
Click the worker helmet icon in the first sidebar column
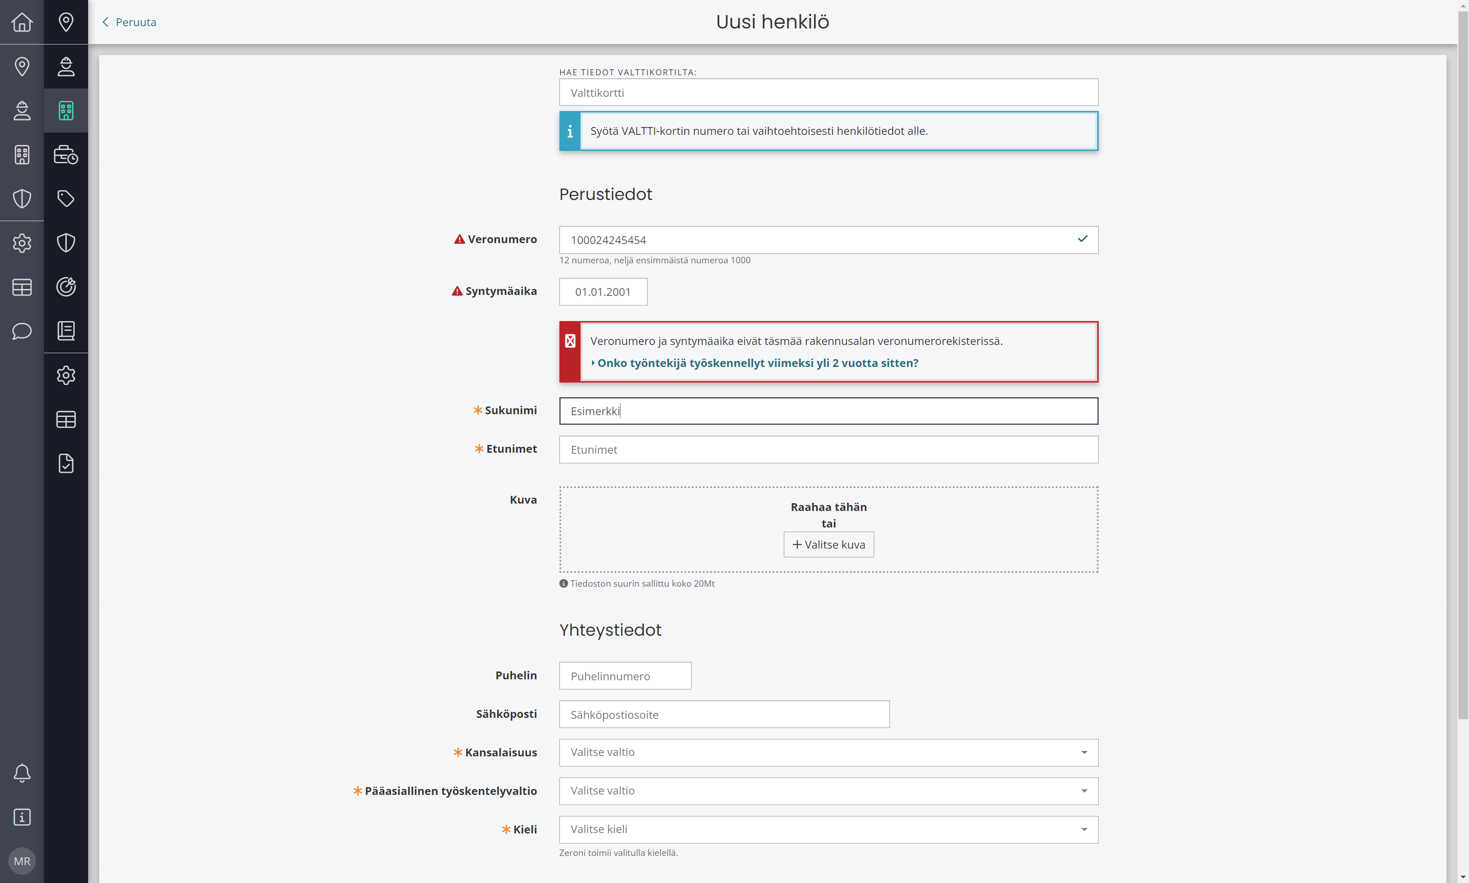[x=22, y=111]
